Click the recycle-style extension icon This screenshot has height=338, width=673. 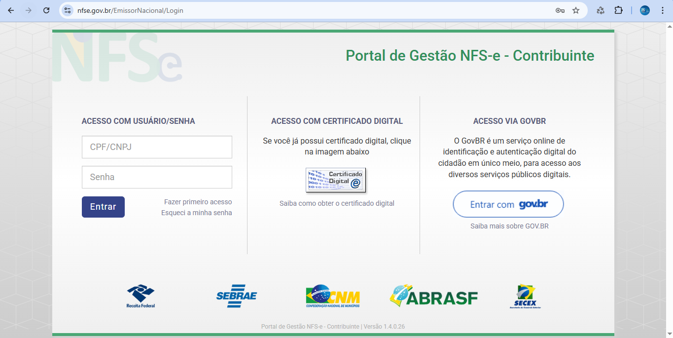[601, 10]
